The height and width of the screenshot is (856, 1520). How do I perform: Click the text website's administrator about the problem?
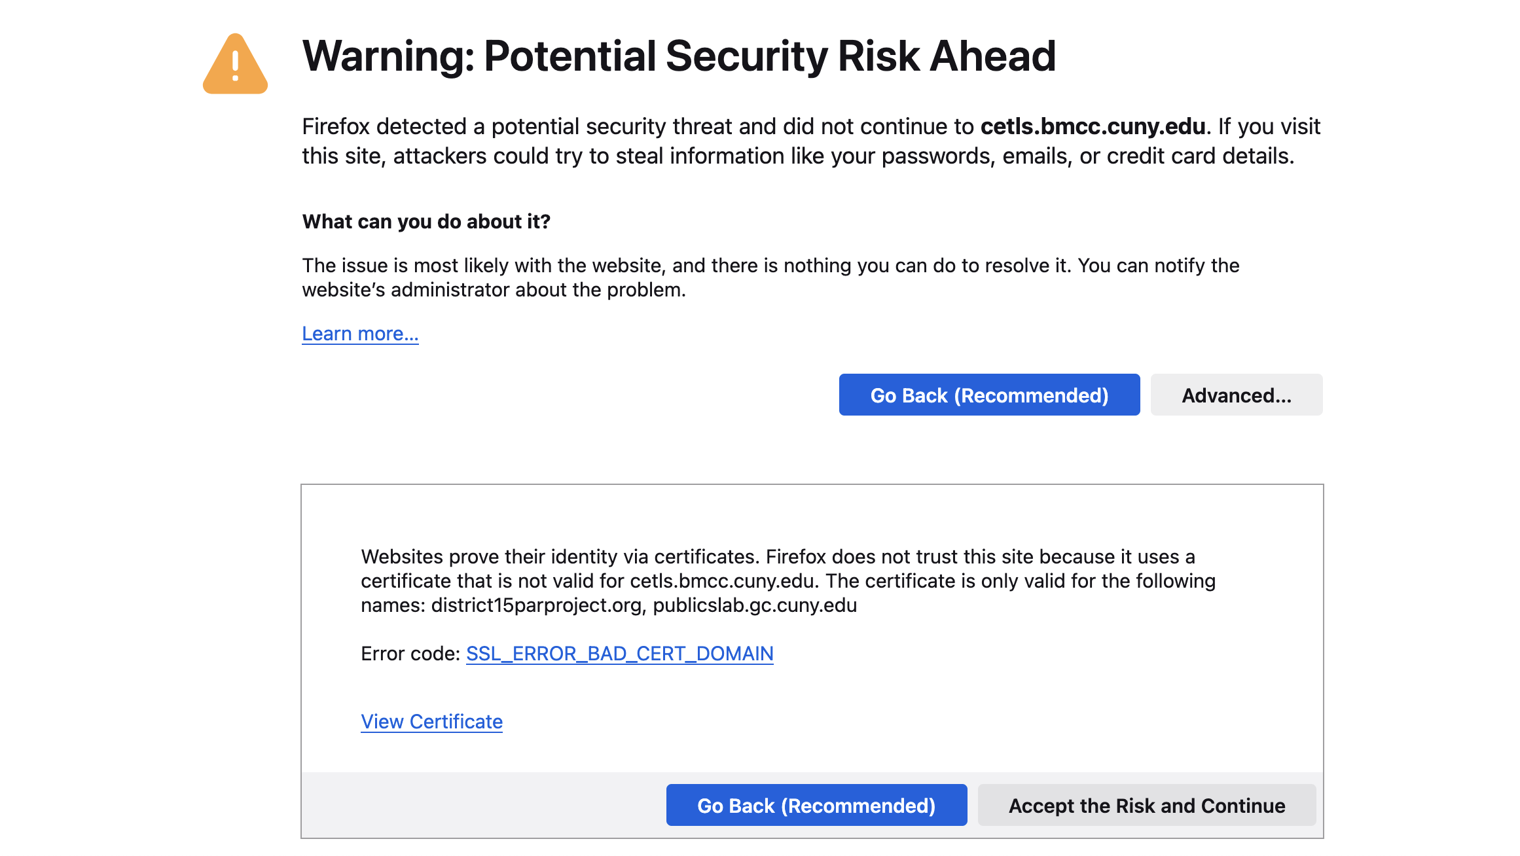[494, 290]
